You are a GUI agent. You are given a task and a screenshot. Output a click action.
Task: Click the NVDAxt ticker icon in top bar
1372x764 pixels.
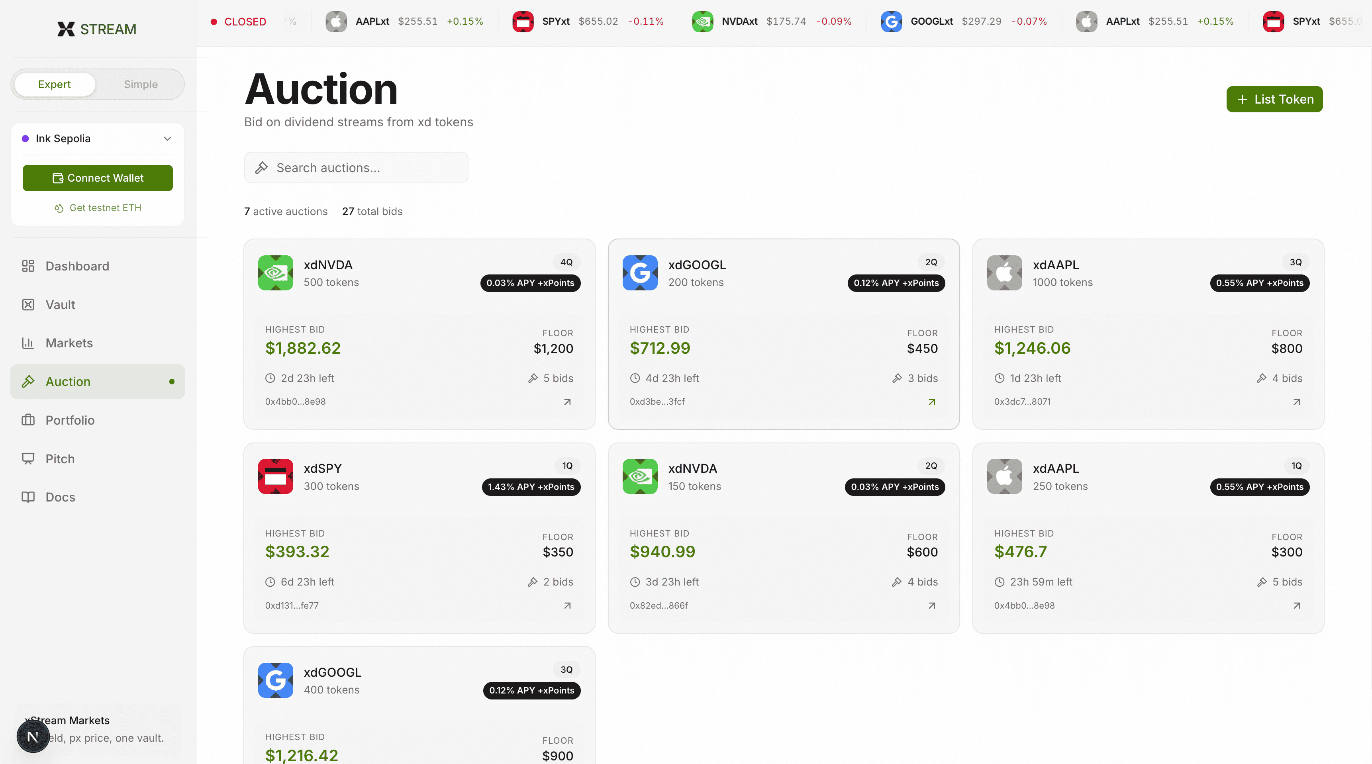[x=702, y=21]
